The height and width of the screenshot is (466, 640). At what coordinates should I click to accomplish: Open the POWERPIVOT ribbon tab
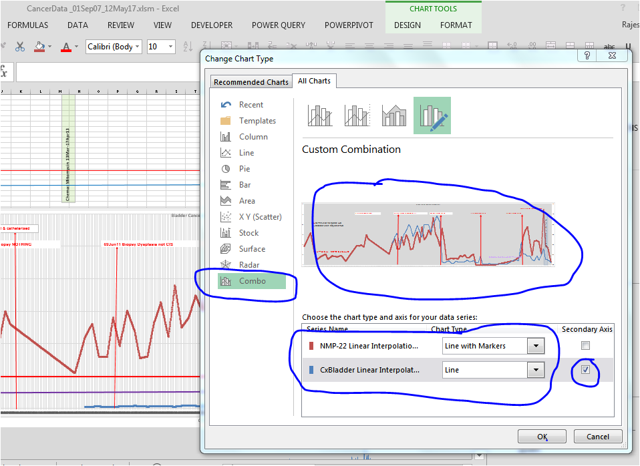pos(349,25)
